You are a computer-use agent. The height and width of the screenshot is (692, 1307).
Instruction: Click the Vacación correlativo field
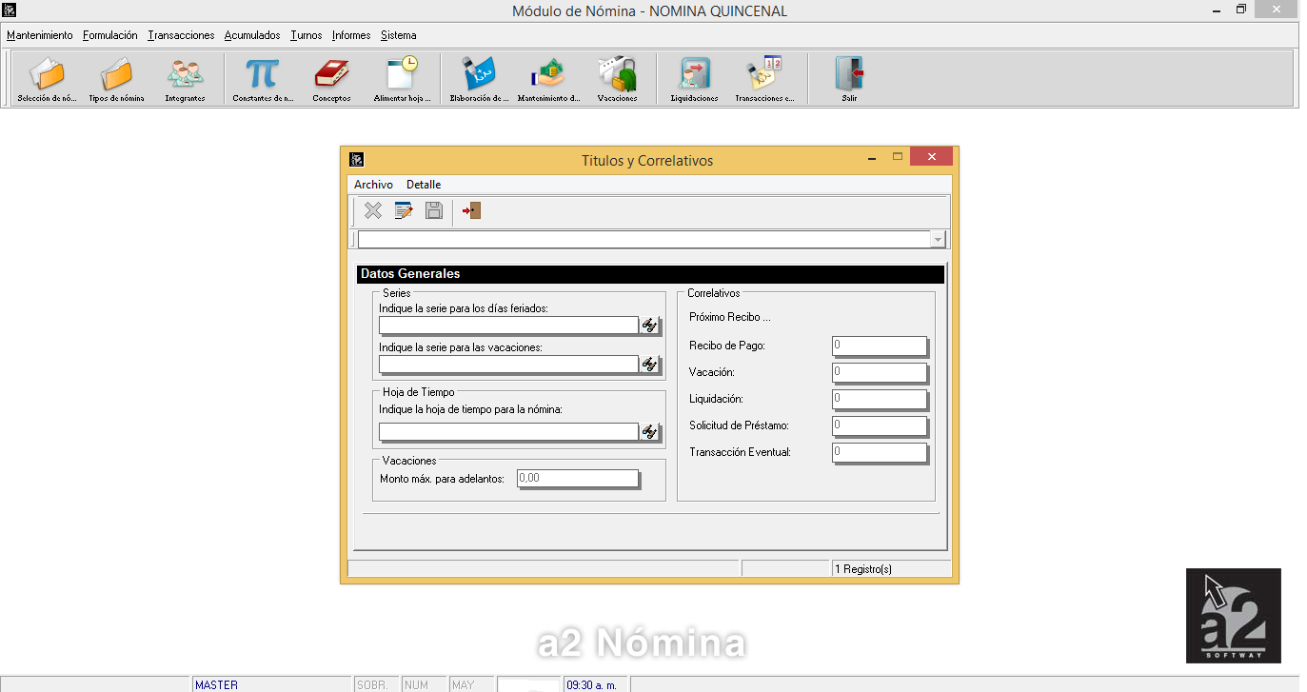(x=880, y=372)
